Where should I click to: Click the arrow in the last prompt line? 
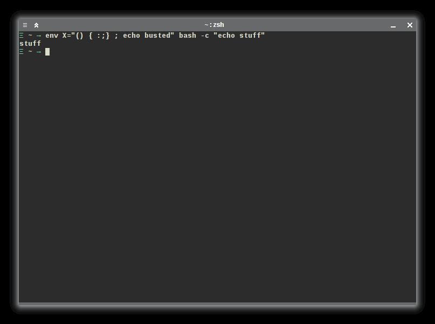(x=39, y=52)
